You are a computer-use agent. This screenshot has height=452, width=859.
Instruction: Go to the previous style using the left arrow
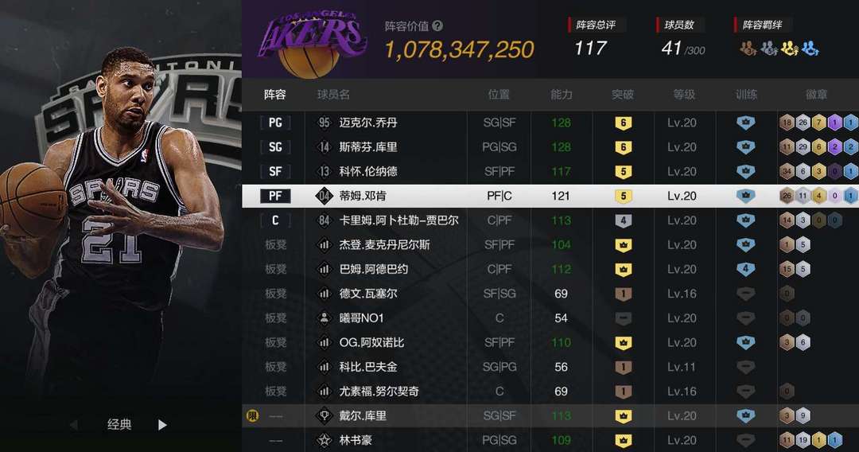(x=73, y=425)
